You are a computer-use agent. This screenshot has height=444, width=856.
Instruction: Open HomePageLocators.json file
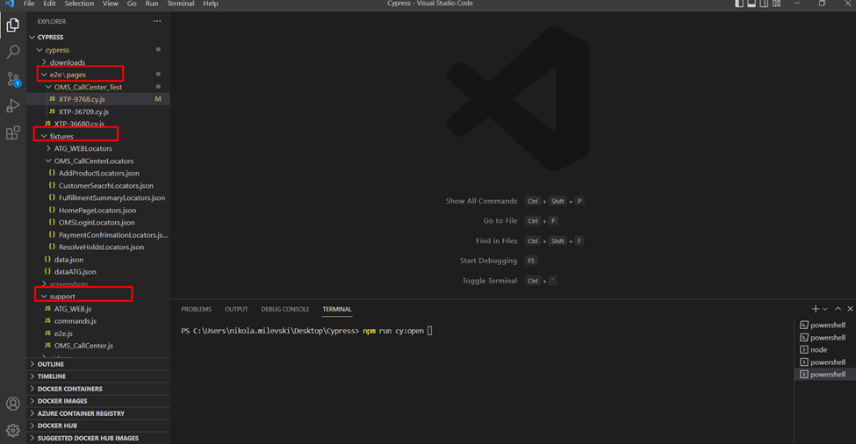(98, 210)
